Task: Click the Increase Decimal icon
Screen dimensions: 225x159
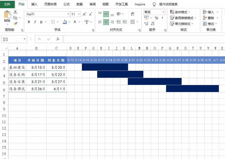Action: pos(146,24)
